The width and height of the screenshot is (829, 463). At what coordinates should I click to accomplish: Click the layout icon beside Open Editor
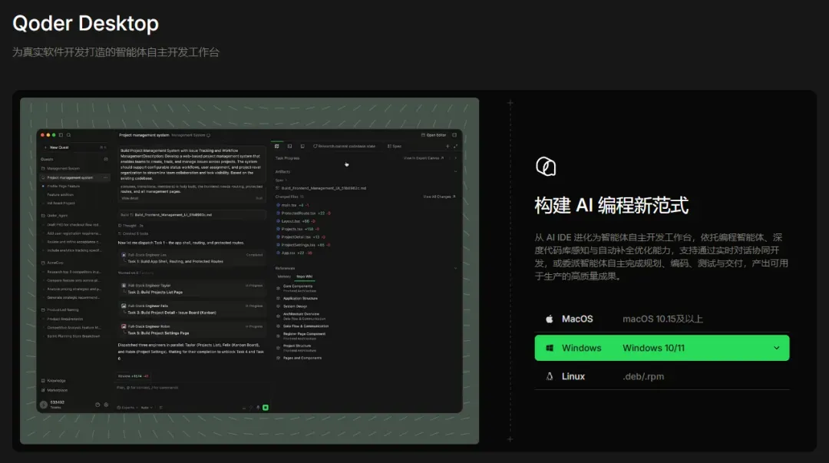tap(454, 135)
